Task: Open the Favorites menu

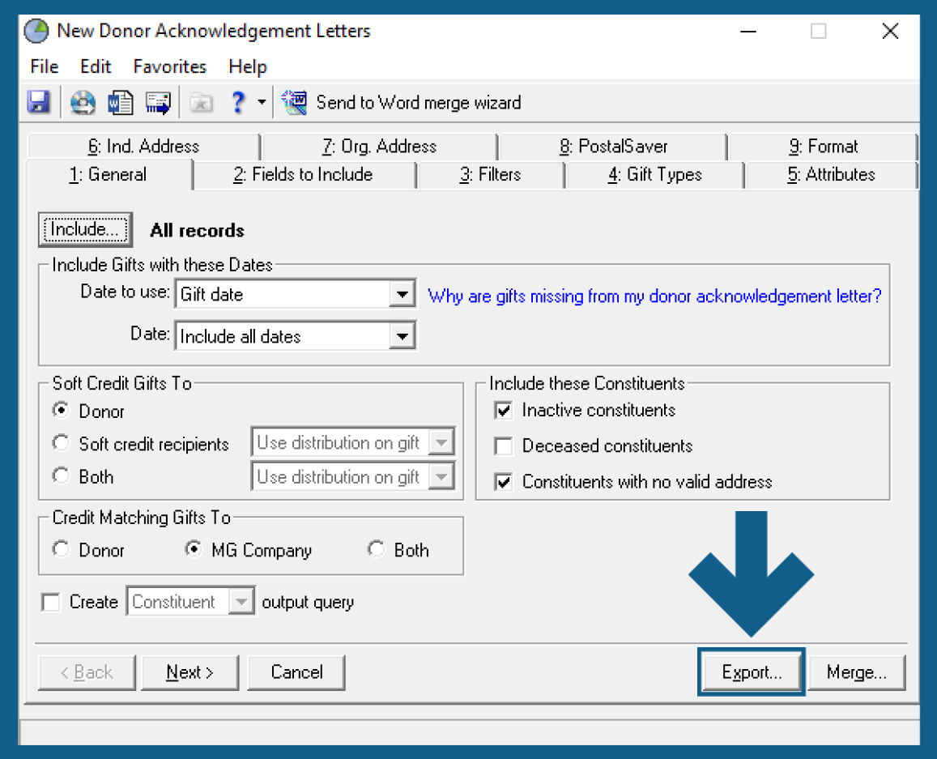Action: (x=170, y=66)
